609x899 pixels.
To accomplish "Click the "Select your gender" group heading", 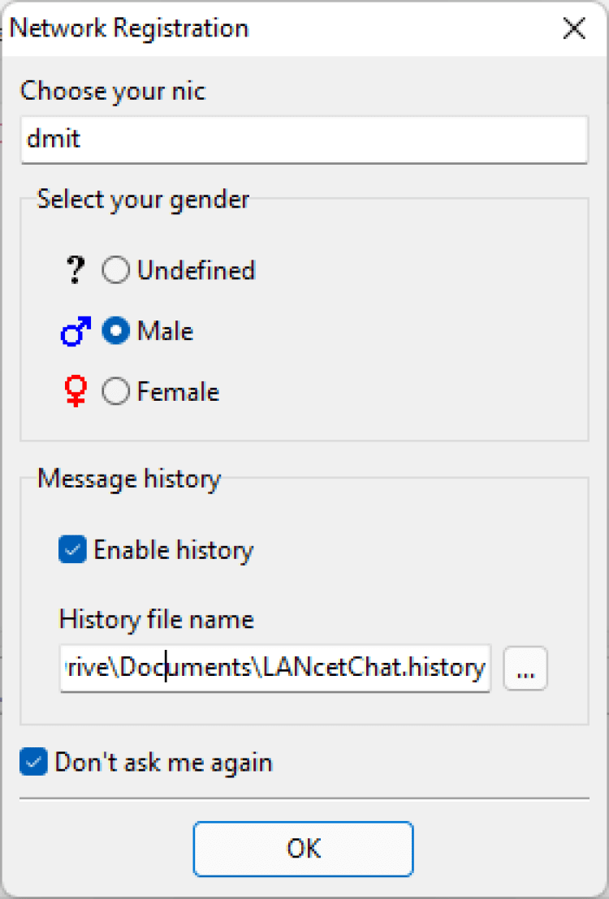I will click(144, 199).
